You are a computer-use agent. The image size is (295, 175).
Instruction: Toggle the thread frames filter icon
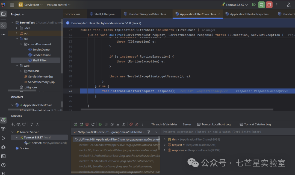[x=149, y=132]
